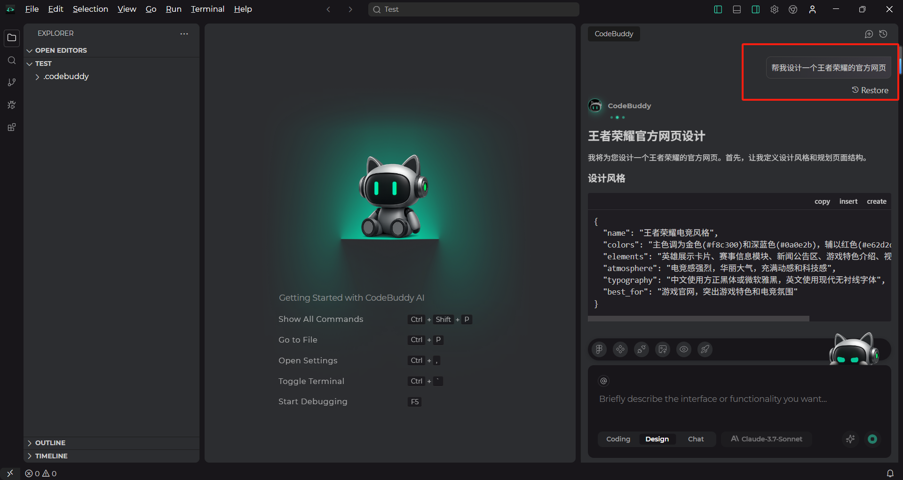Navigate back with the left arrow
Viewport: 903px width, 480px height.
click(x=328, y=9)
